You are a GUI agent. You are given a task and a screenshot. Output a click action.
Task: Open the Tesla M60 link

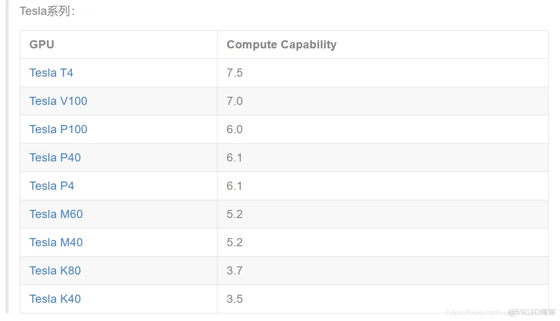click(x=56, y=214)
